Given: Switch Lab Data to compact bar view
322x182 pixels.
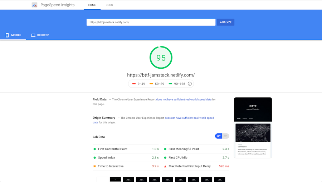Looking at the screenshot, I should 219,136.
